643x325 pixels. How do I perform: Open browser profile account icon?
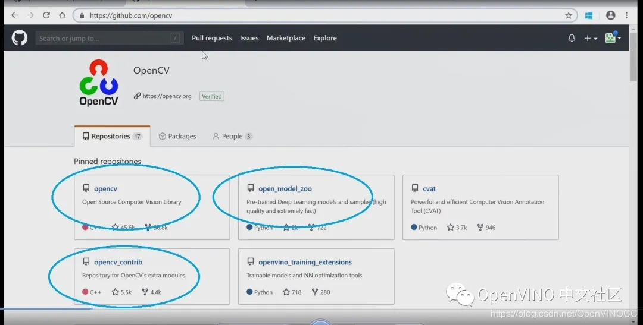[611, 15]
